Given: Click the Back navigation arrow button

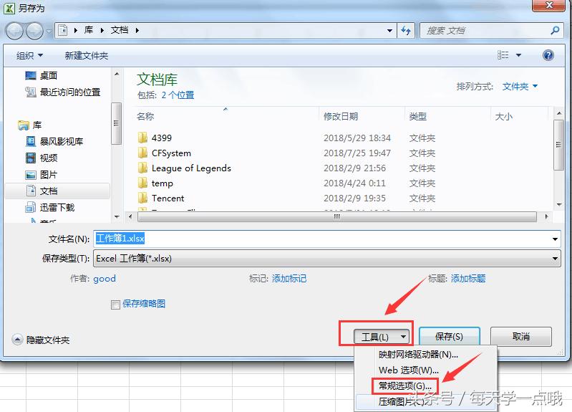Looking at the screenshot, I should pyautogui.click(x=14, y=31).
